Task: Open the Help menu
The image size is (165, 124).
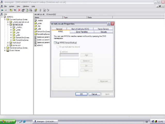Action: coord(33,6)
